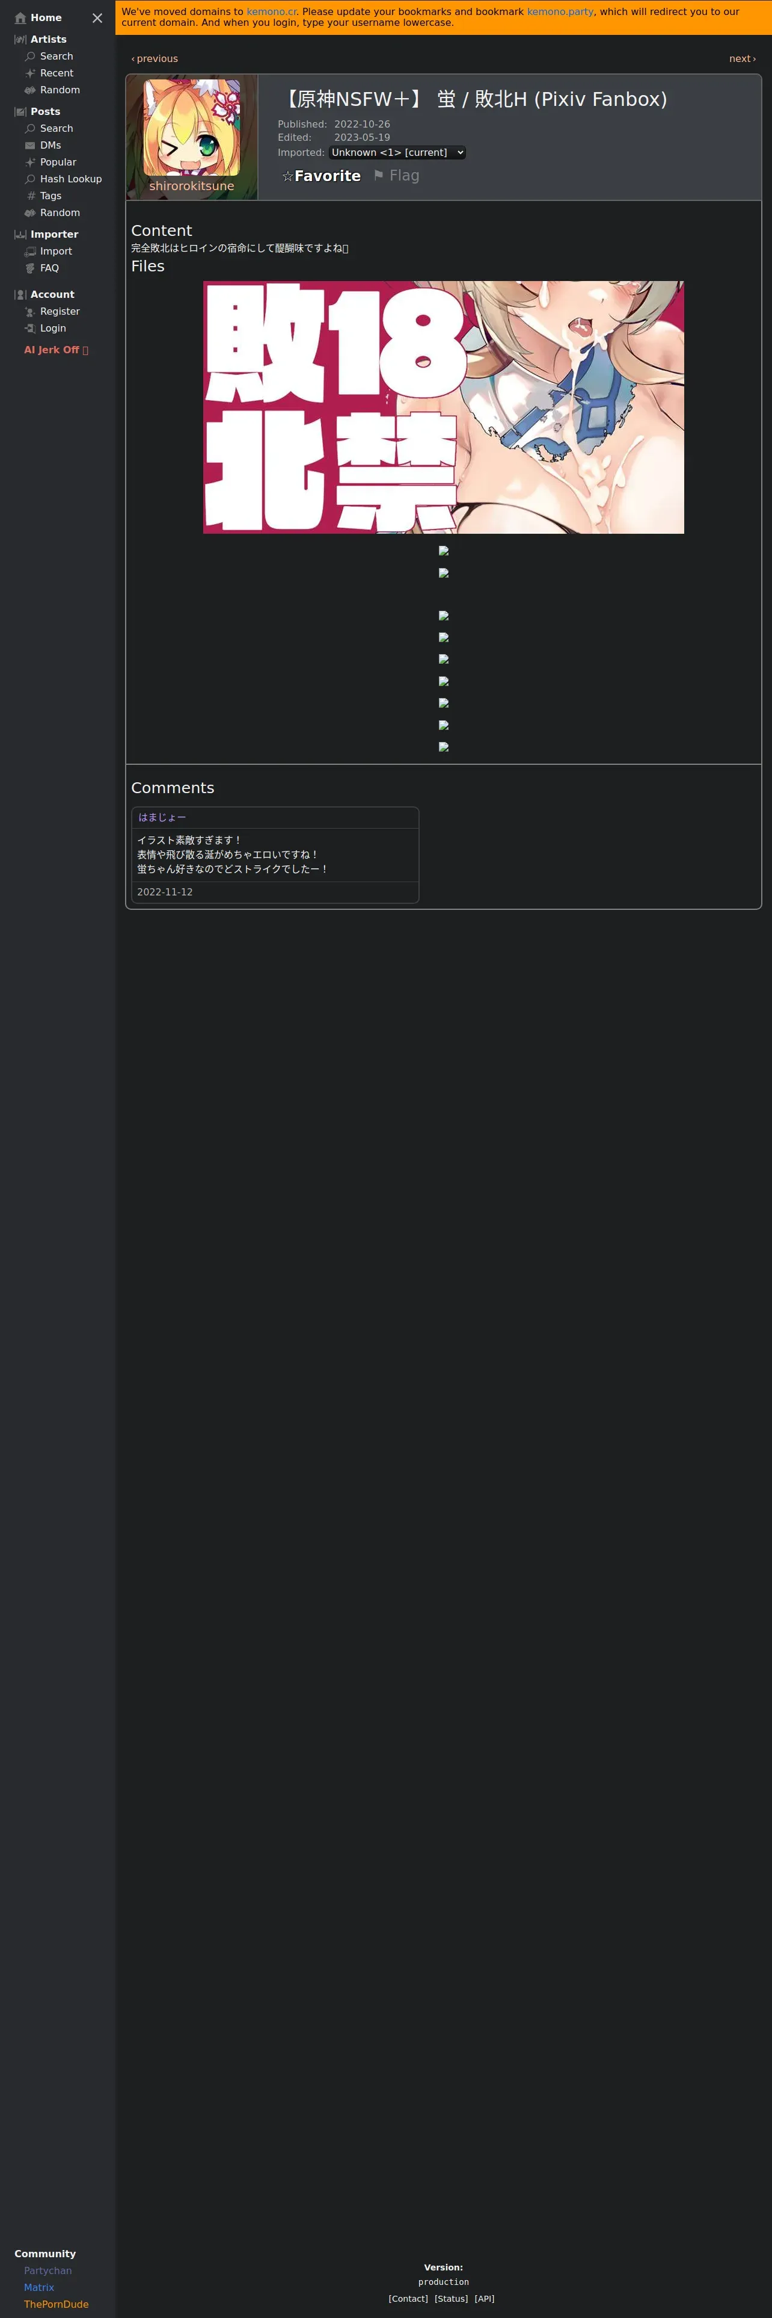
Task: Select the post title heading text
Action: pyautogui.click(x=472, y=99)
